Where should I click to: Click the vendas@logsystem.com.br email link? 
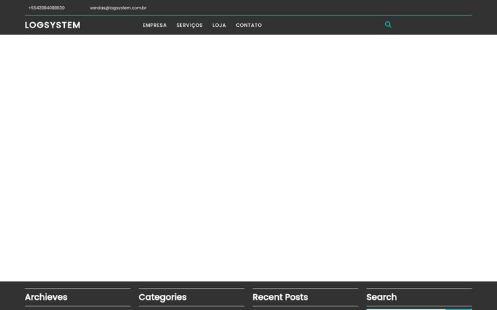pyautogui.click(x=118, y=8)
